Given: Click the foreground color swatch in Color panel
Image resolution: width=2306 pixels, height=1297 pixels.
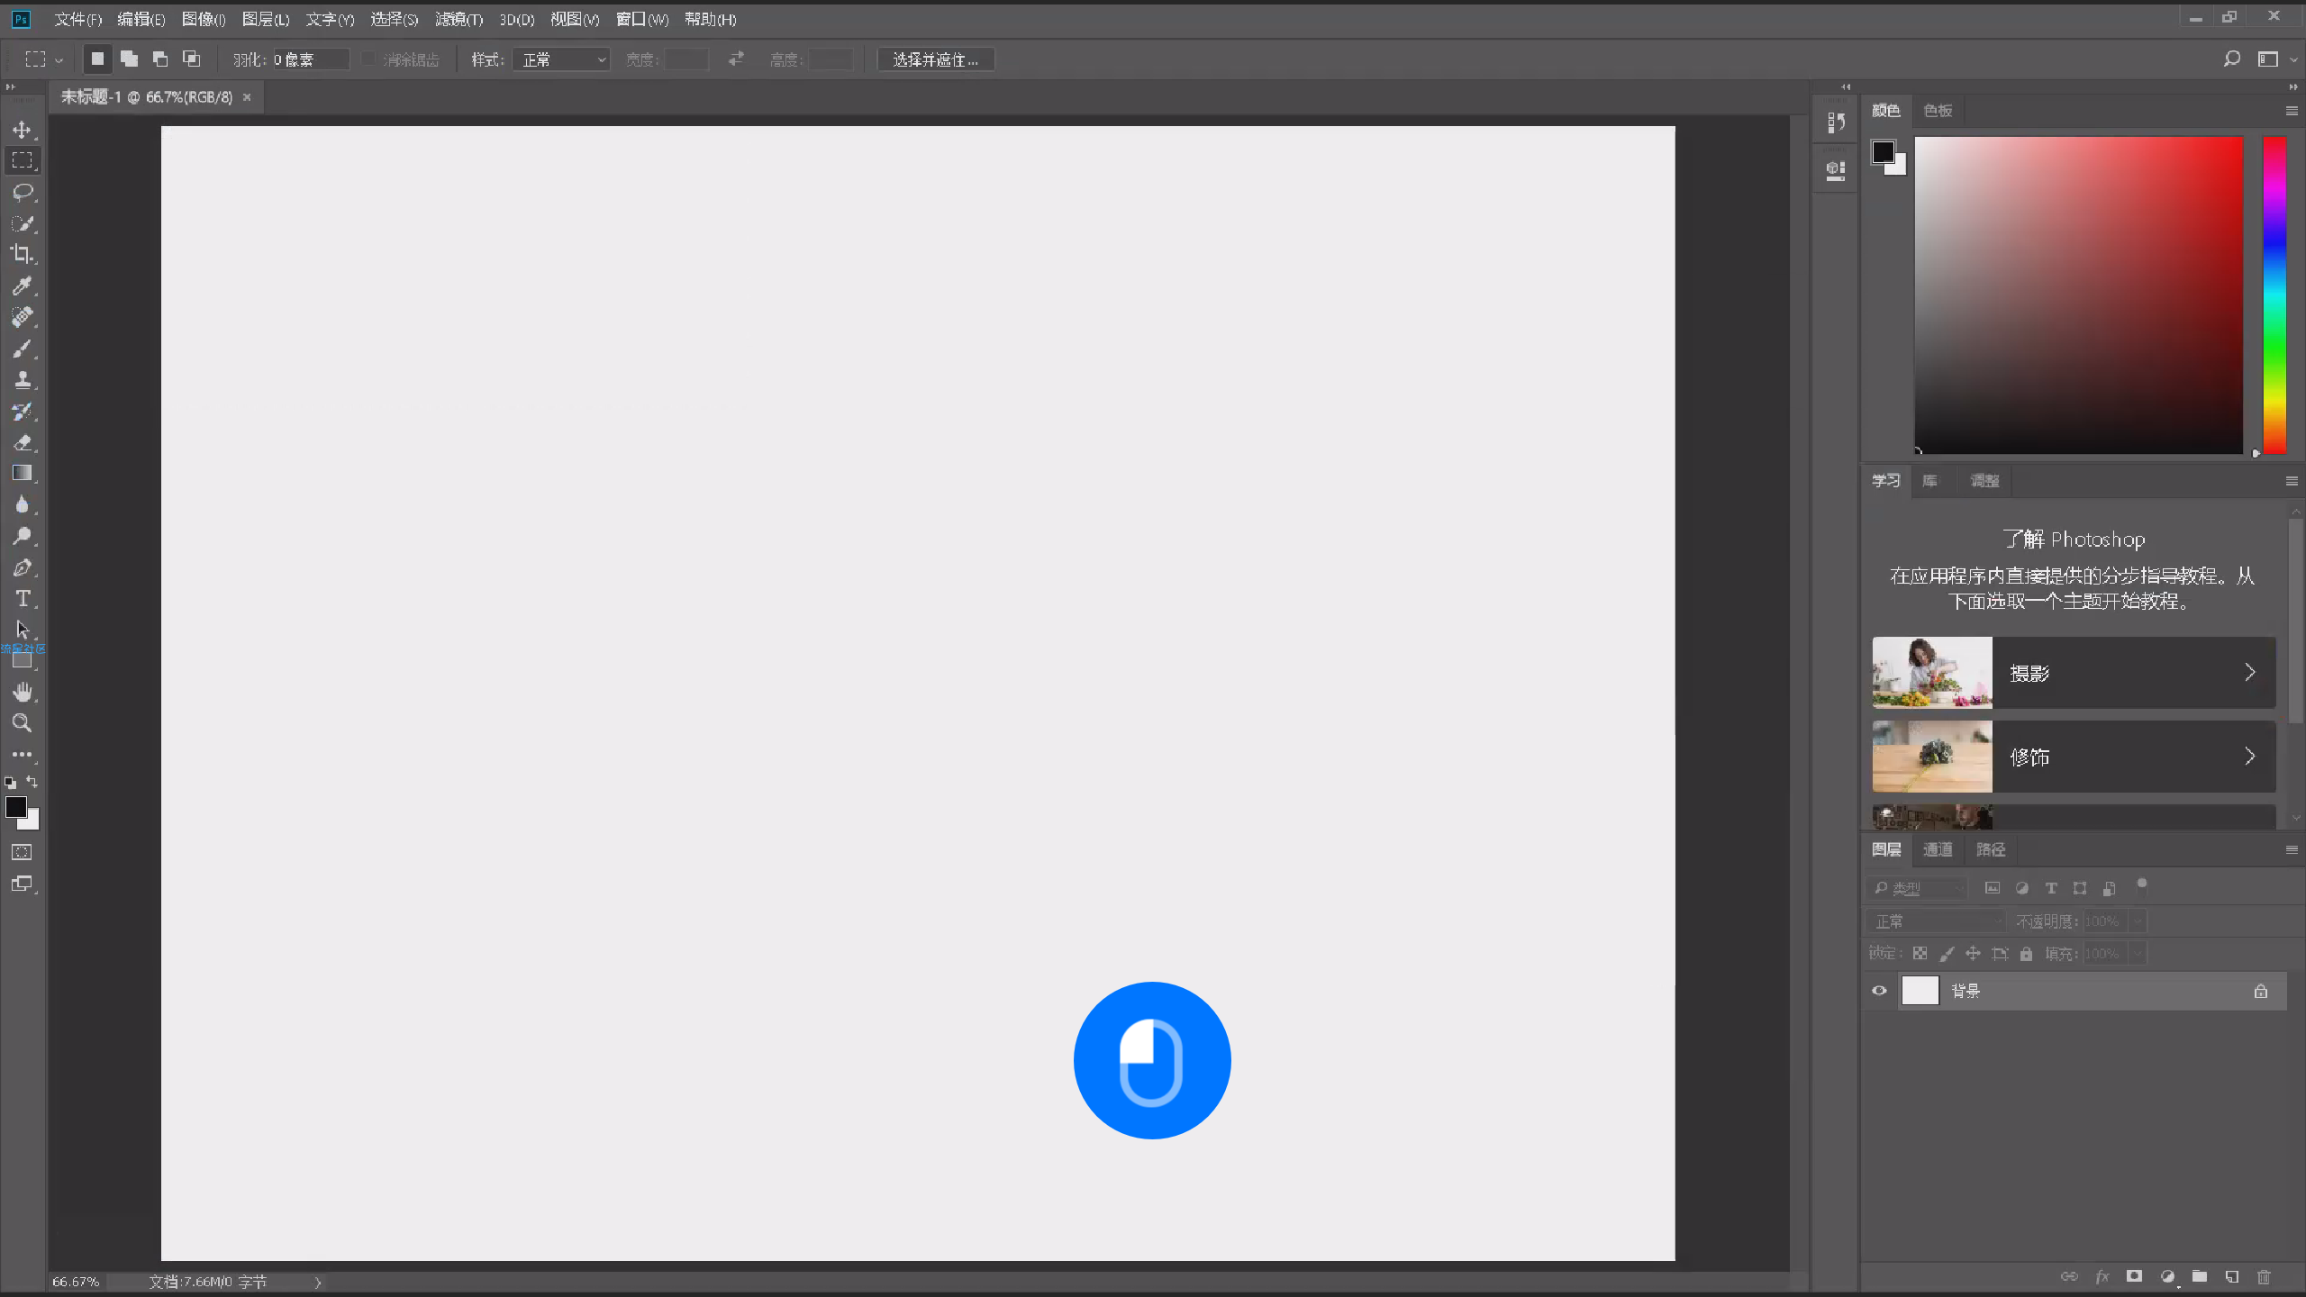Looking at the screenshot, I should [1883, 152].
